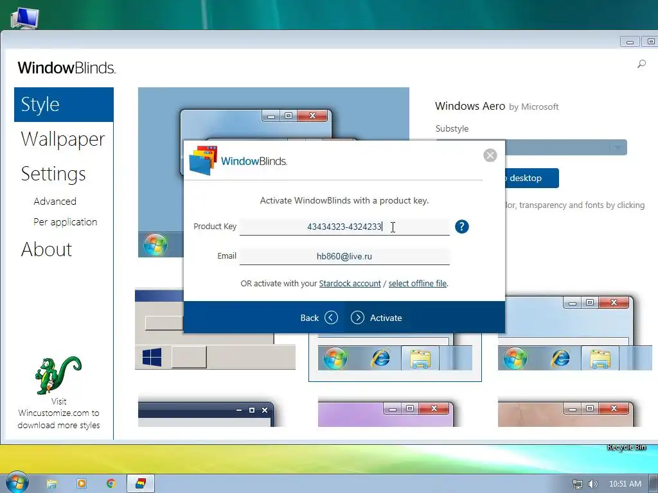Minimize the WindowBlinds main window

(x=630, y=42)
